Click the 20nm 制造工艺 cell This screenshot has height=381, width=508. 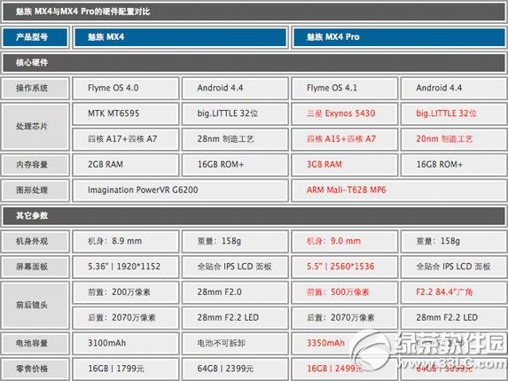tap(454, 139)
